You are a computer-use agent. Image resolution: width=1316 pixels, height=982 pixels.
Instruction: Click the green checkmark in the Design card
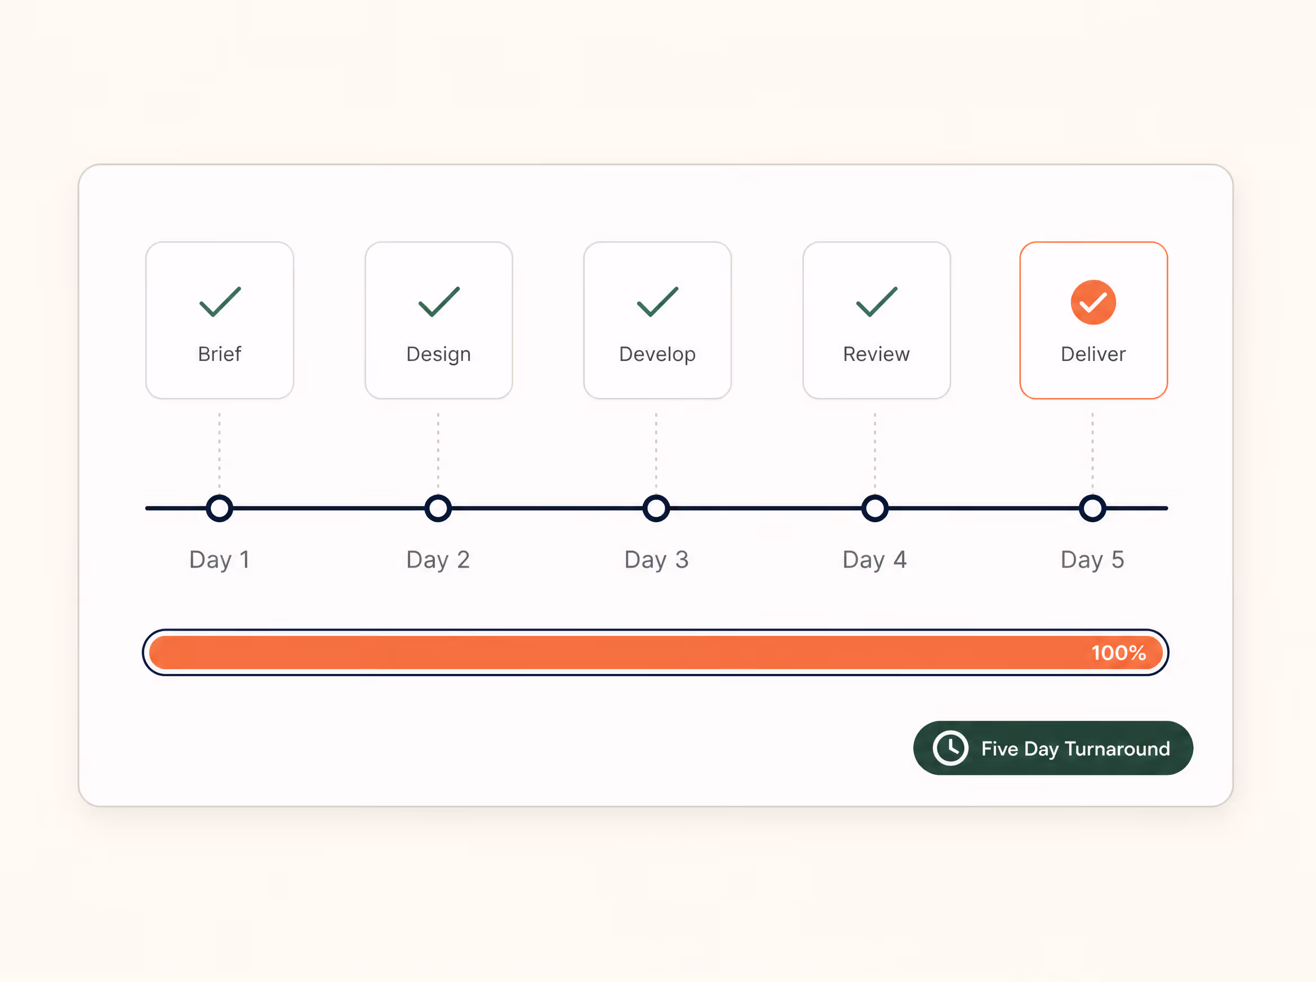click(x=439, y=301)
